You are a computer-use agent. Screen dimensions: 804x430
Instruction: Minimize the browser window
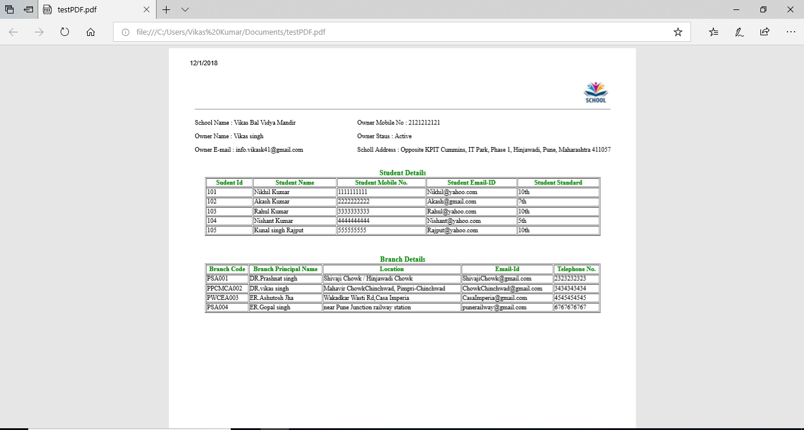(736, 9)
